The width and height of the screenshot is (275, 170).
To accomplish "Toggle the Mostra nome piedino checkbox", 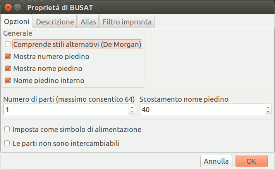I will click(x=8, y=69).
